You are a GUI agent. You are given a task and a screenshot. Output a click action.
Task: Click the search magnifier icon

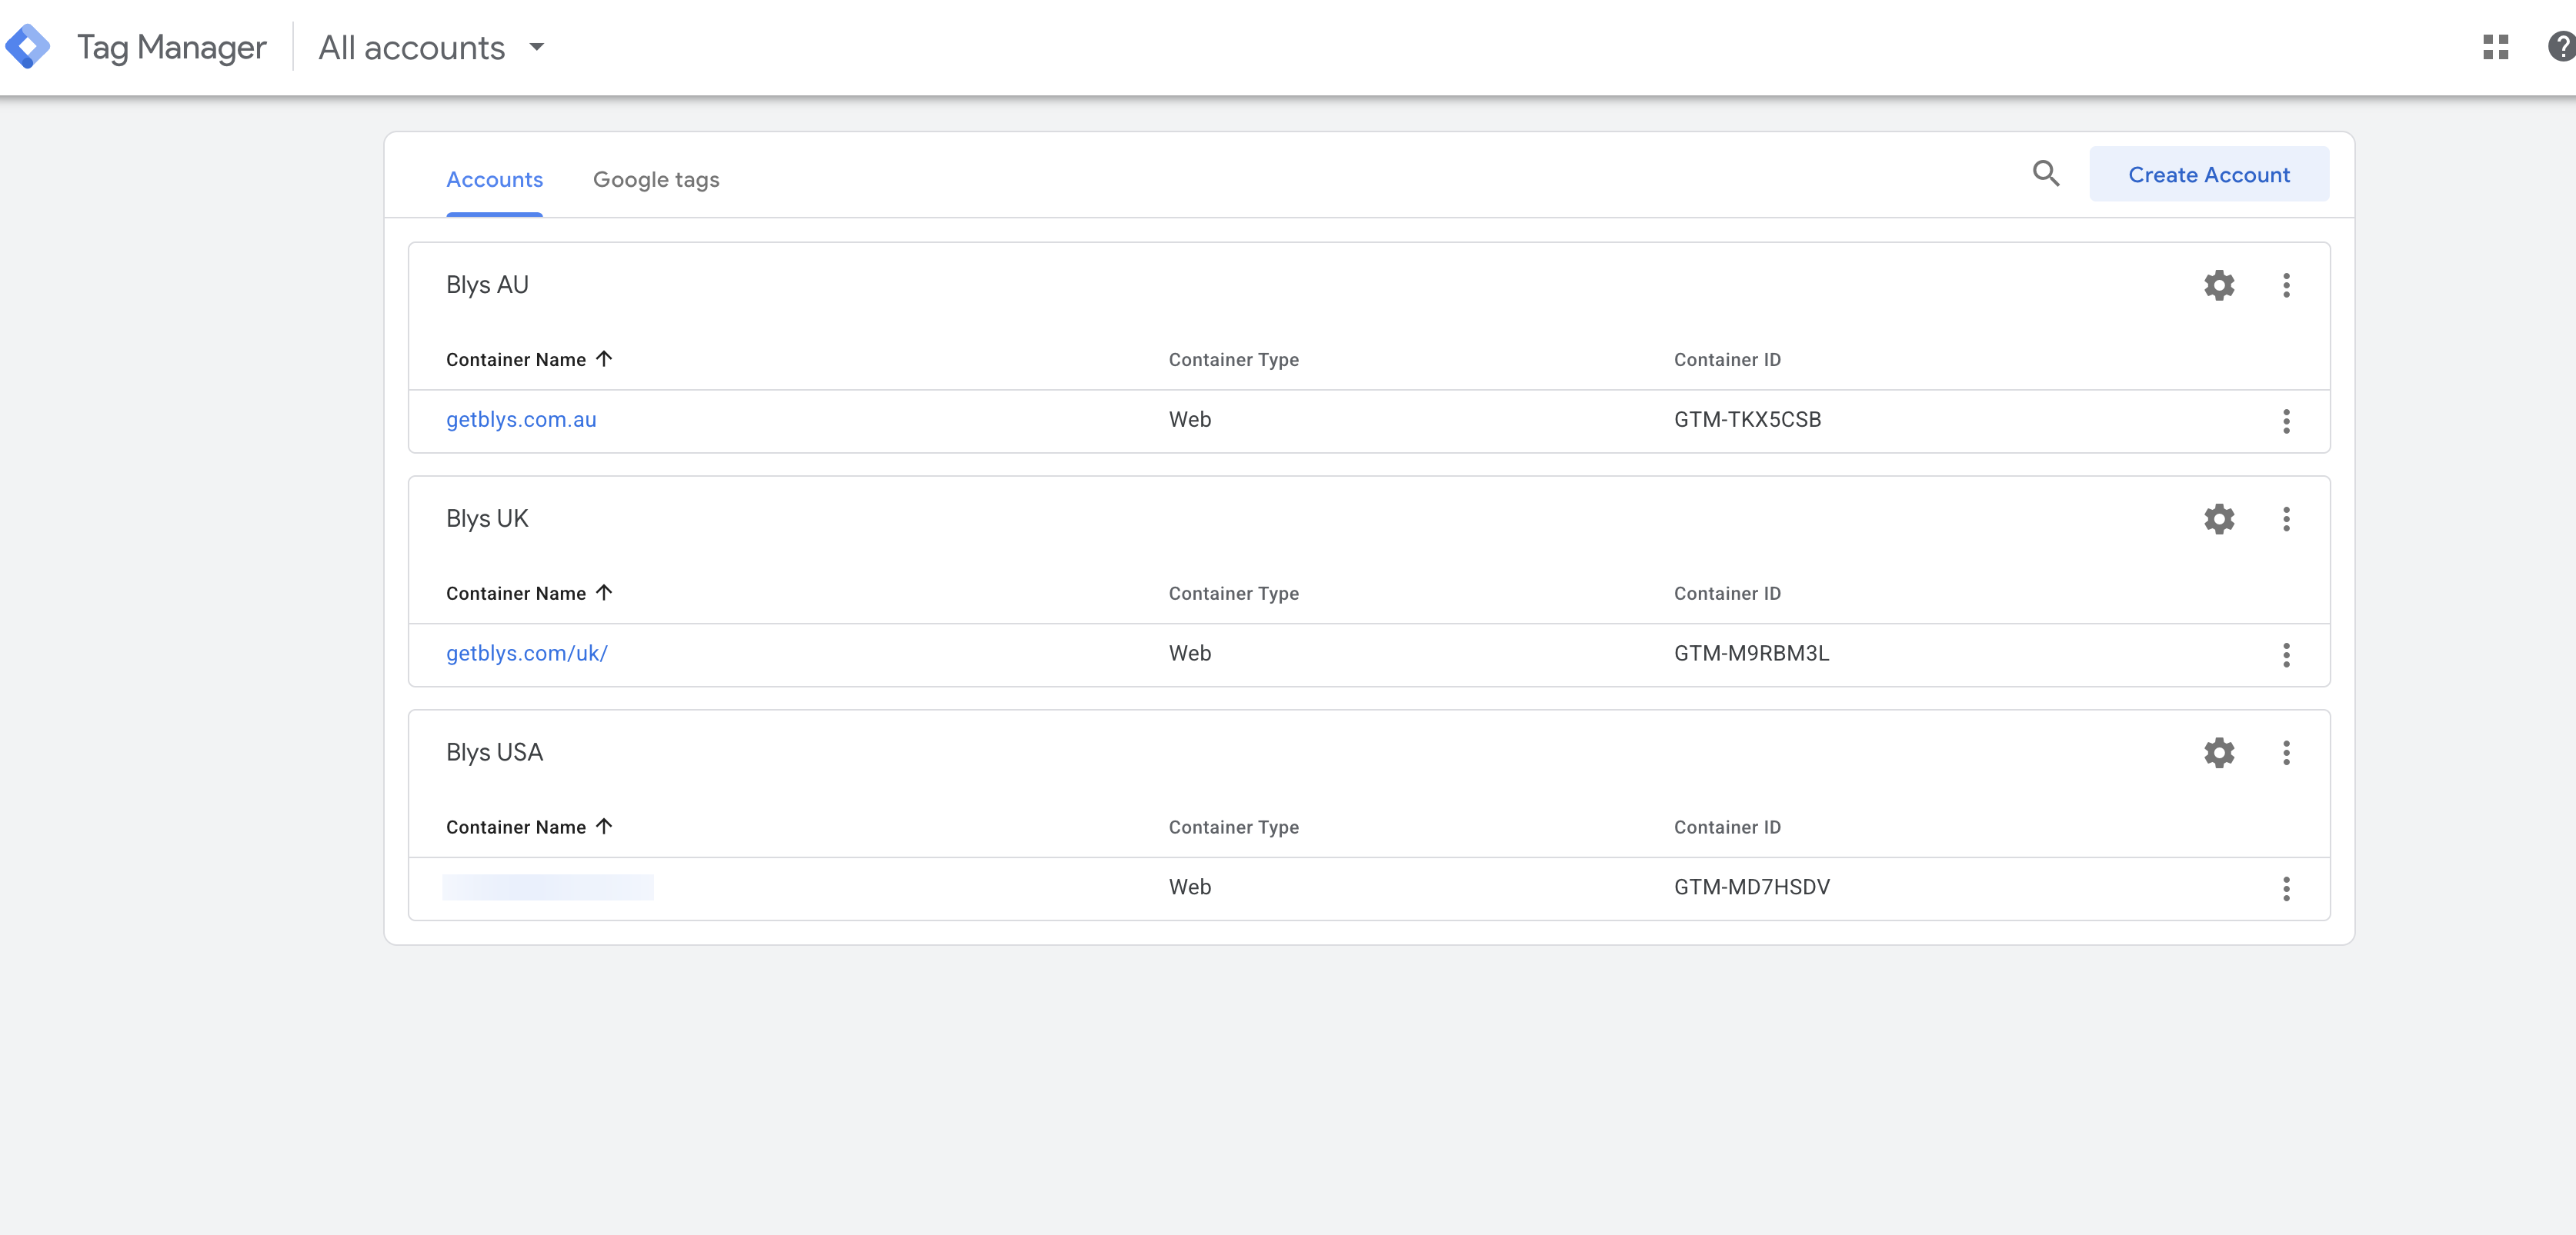click(2046, 174)
